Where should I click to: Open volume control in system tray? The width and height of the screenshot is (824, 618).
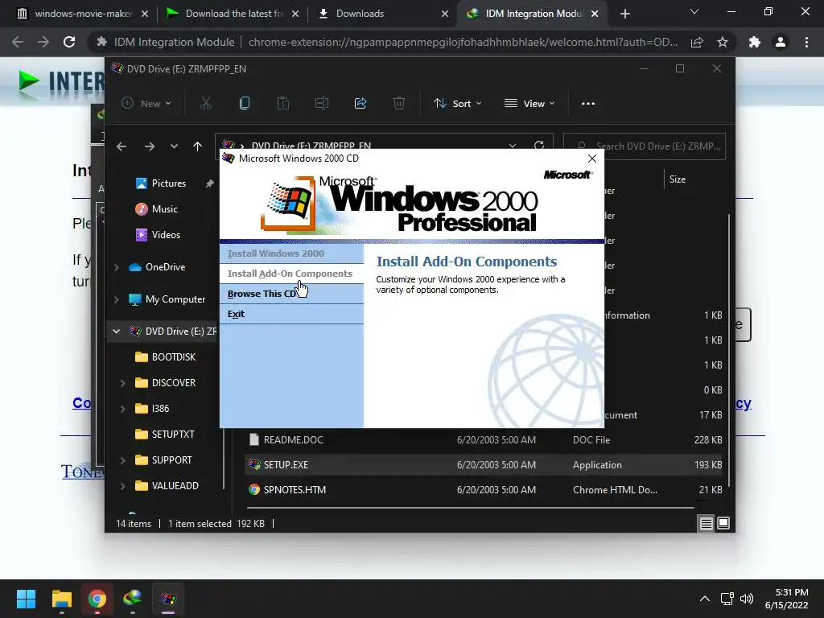coord(746,599)
